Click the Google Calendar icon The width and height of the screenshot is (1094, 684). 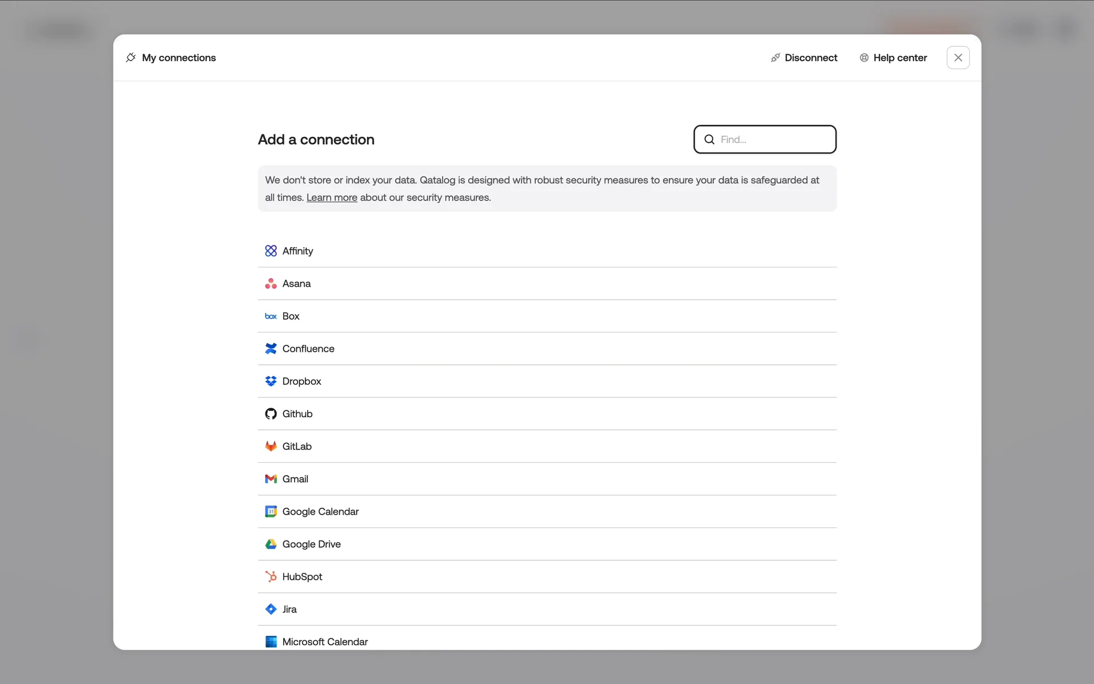(271, 511)
